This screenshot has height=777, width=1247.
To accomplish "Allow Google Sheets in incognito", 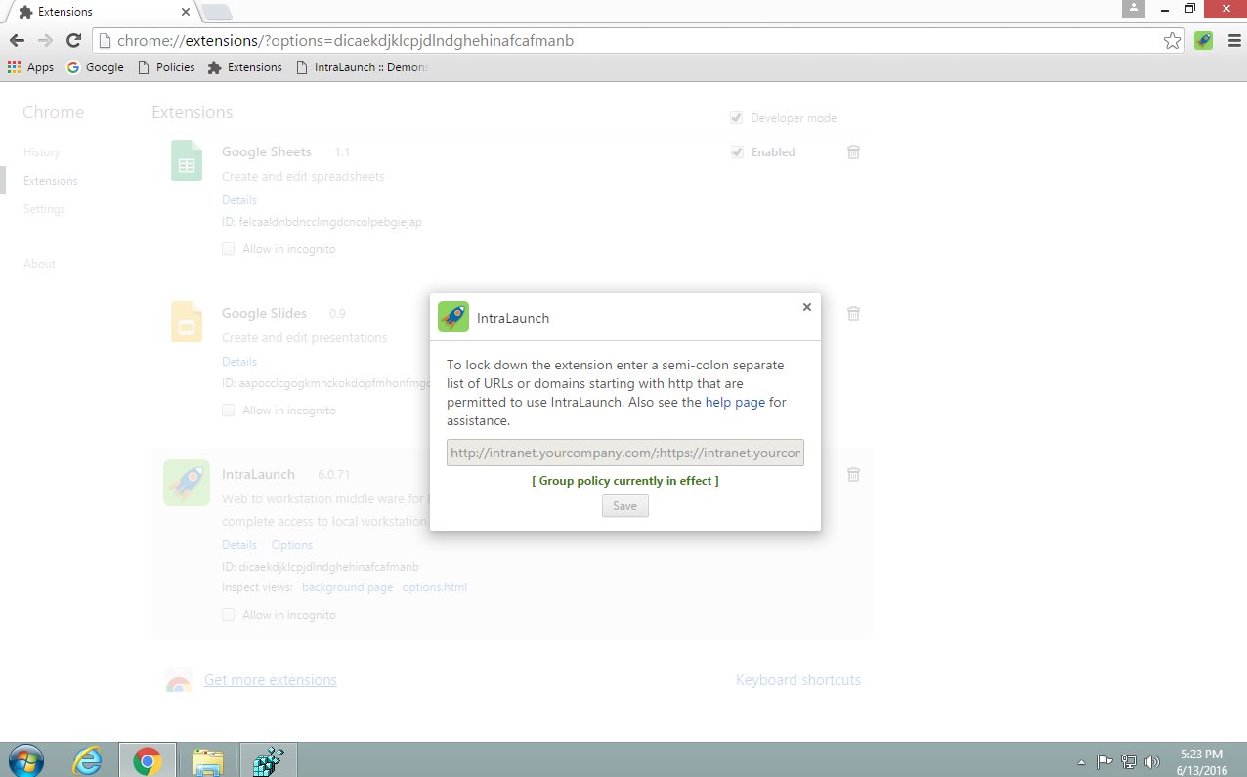I will (228, 249).
